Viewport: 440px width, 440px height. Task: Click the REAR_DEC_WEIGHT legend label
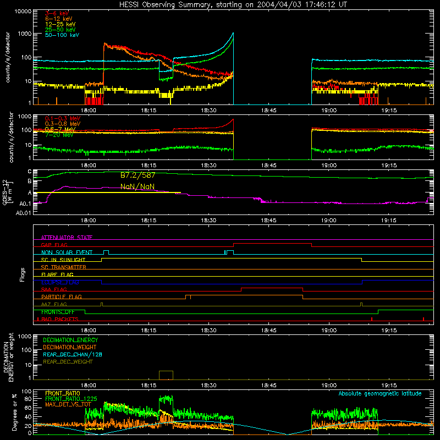pos(68,362)
